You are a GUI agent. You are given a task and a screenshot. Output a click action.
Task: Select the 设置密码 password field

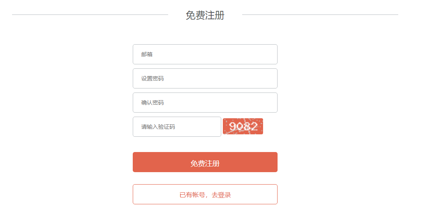(205, 78)
